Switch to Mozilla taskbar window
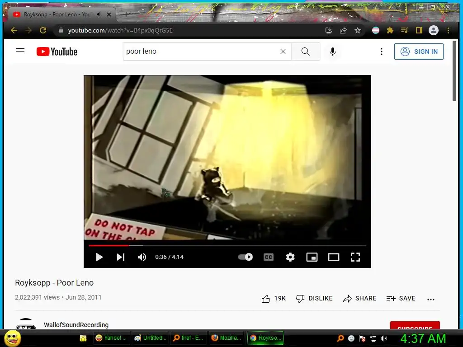 pos(227,338)
